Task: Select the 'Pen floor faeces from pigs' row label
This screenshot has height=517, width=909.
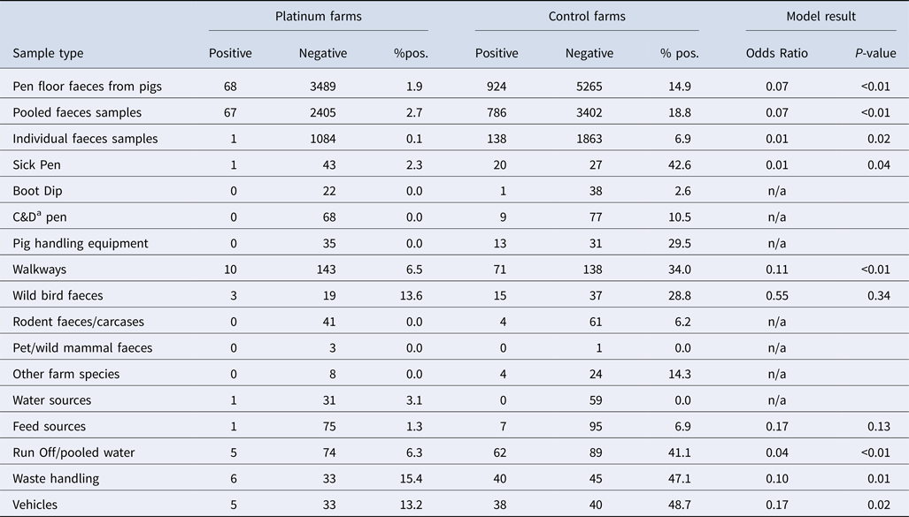Action: point(88,87)
